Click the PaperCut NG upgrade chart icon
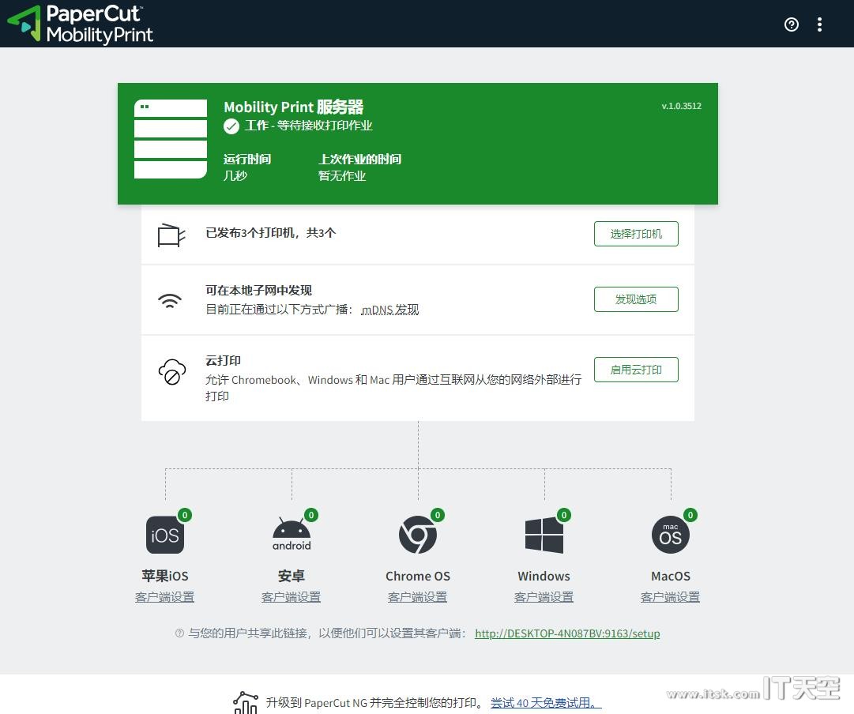 click(x=246, y=703)
